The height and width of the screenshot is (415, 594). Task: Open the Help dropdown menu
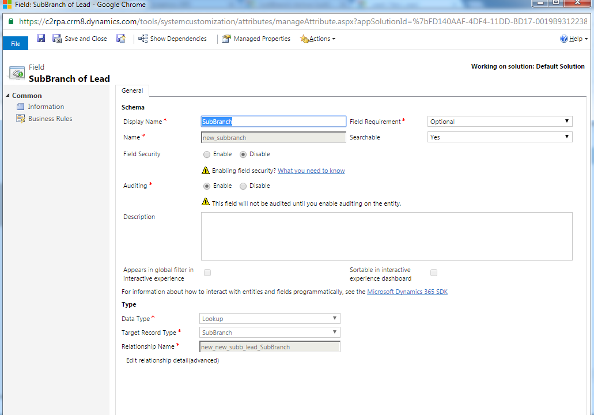pyautogui.click(x=573, y=39)
